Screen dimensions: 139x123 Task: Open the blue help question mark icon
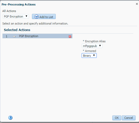[x=10, y=118]
